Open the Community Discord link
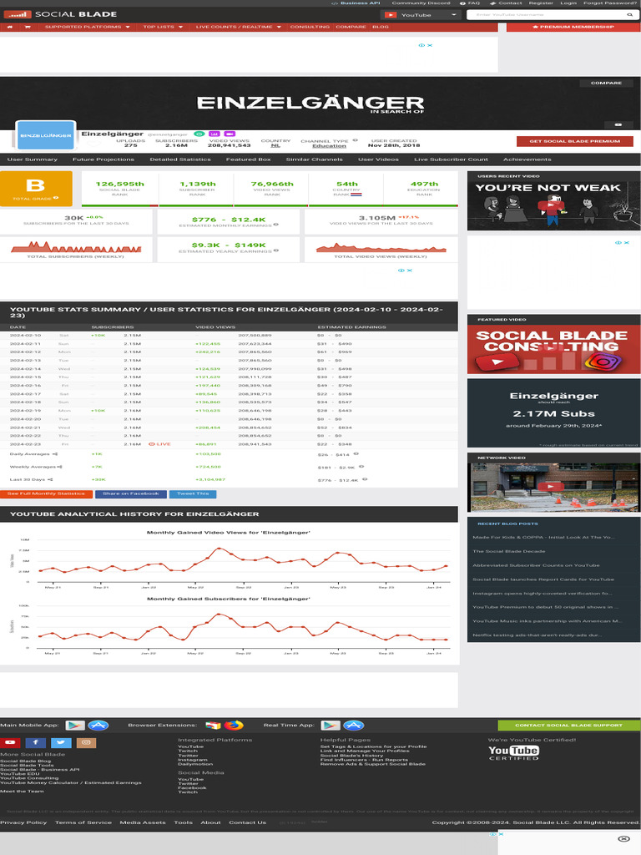This screenshot has height=855, width=641. pos(421,3)
